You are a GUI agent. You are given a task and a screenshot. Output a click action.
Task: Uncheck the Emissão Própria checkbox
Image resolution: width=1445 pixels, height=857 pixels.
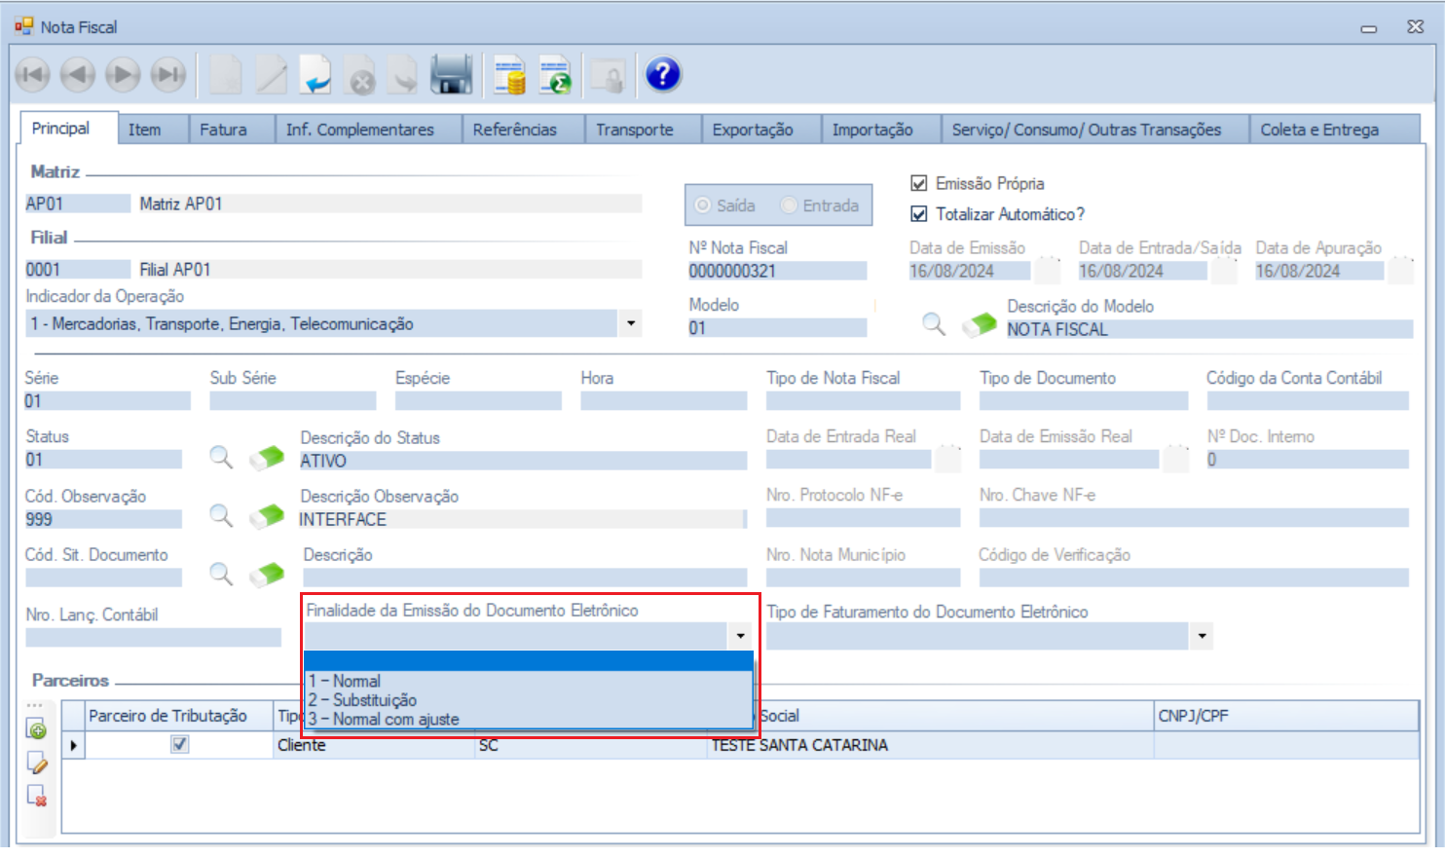[x=918, y=183]
